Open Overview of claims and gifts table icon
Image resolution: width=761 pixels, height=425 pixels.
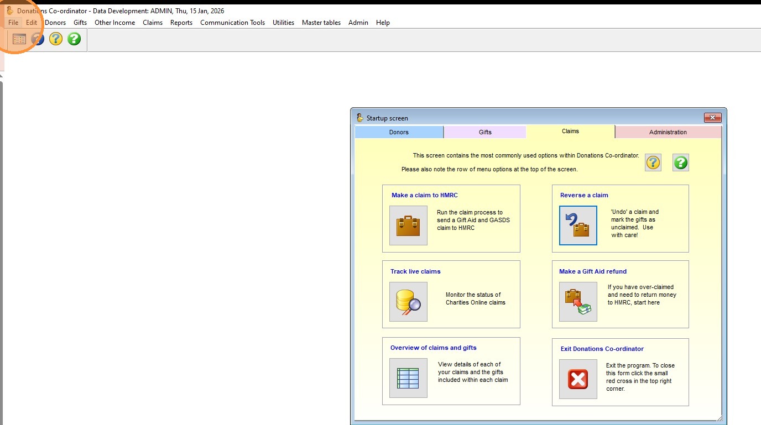point(408,378)
